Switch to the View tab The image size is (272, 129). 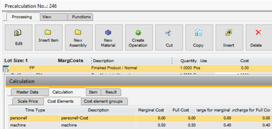[47, 17]
